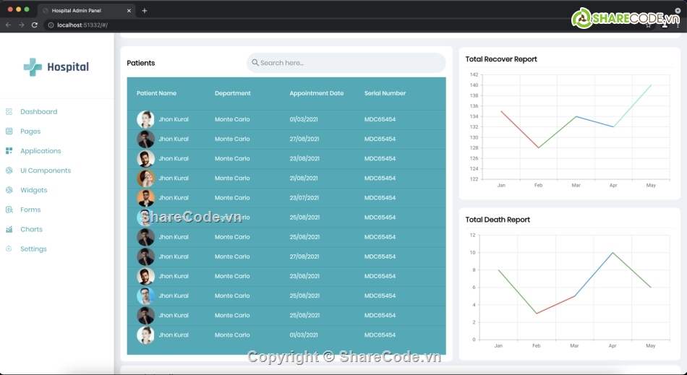
Task: Click the Pages icon in sidebar
Action: [x=9, y=132]
